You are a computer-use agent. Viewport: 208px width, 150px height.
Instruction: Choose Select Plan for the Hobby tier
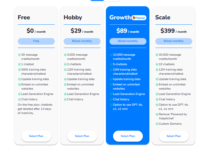tap(82, 136)
